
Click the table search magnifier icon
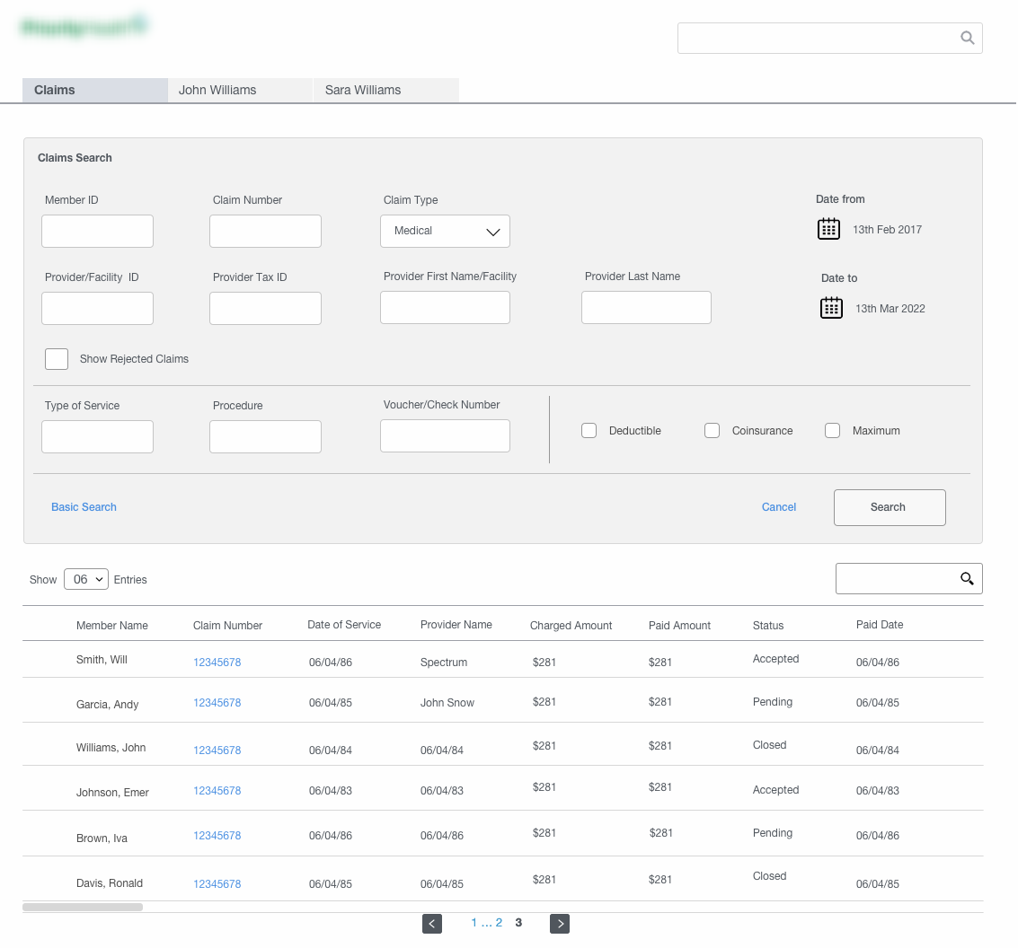[x=967, y=579]
